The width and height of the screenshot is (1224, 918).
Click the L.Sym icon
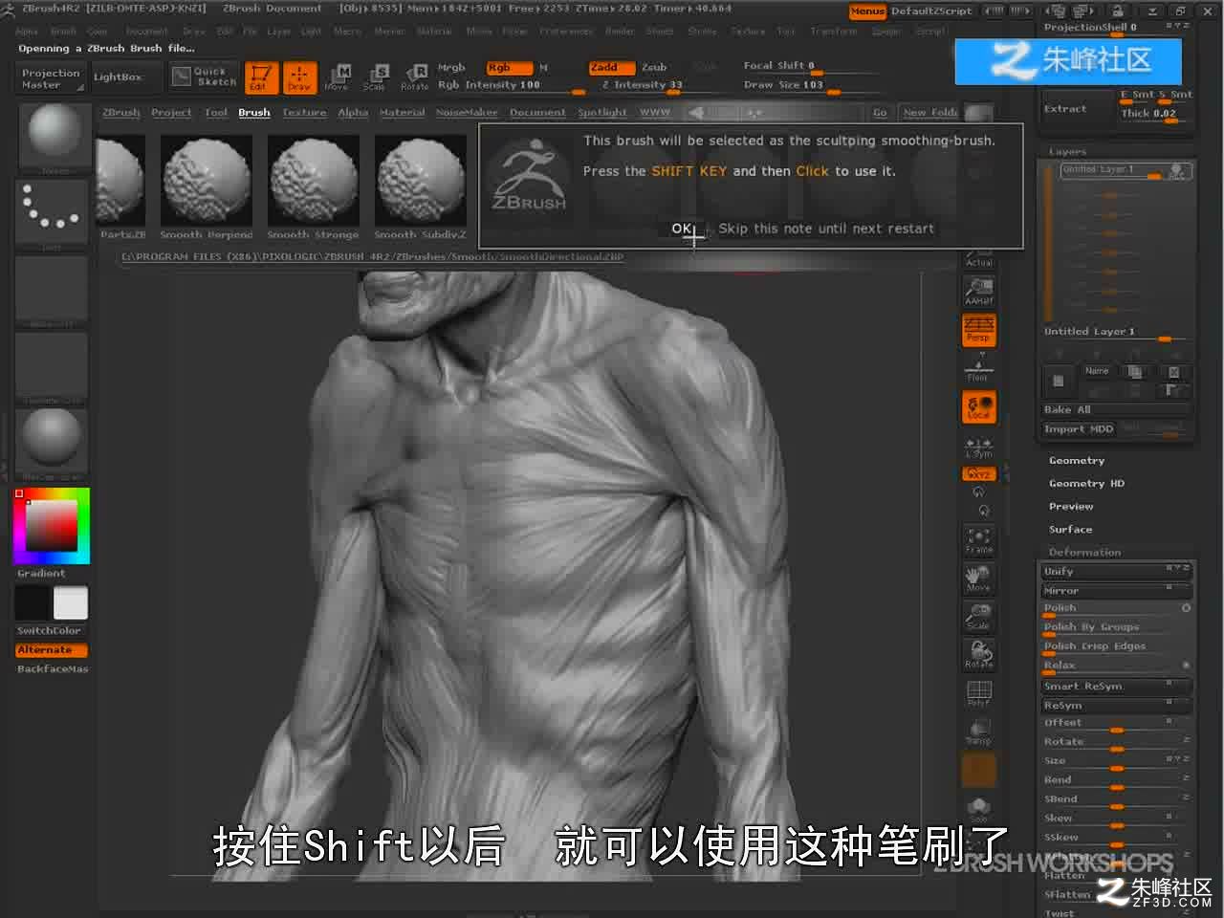pos(978,447)
